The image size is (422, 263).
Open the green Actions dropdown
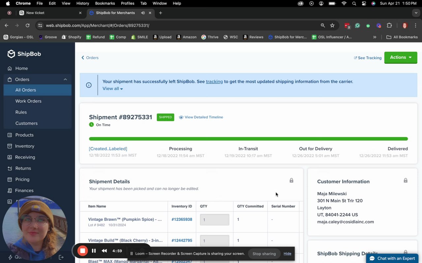click(401, 58)
